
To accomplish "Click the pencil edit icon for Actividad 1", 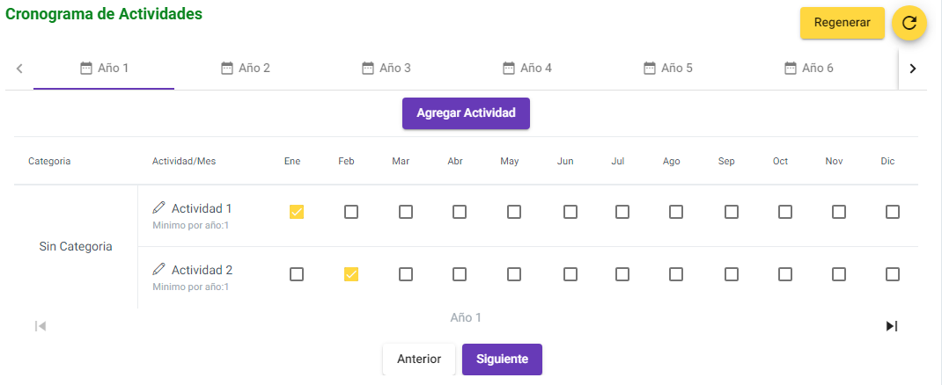I will tap(158, 207).
